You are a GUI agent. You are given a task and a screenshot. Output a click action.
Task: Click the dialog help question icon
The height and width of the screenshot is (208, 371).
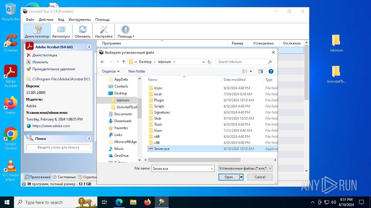(x=271, y=71)
